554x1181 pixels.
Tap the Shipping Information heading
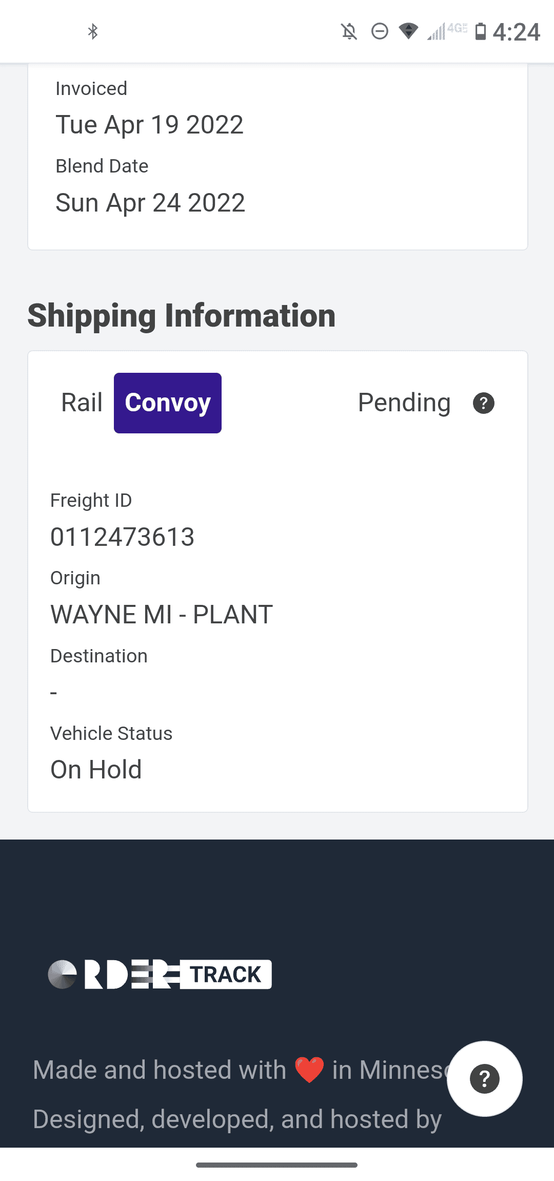click(182, 315)
